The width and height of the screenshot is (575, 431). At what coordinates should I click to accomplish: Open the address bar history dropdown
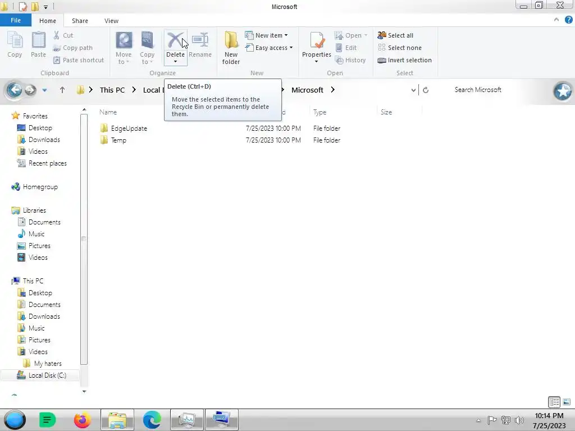(413, 90)
